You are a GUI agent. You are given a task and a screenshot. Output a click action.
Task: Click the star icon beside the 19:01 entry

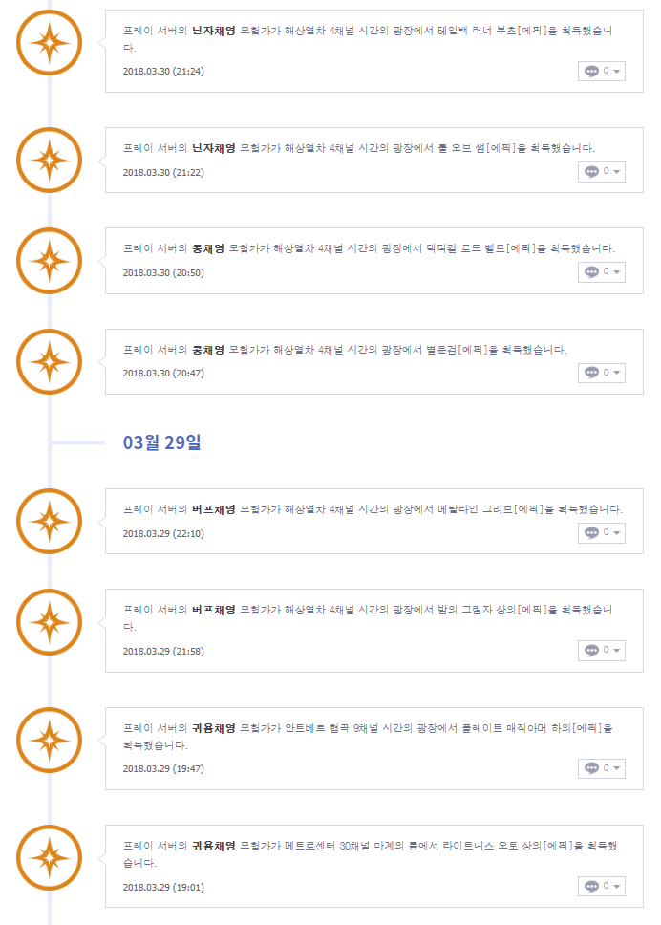[x=50, y=857]
